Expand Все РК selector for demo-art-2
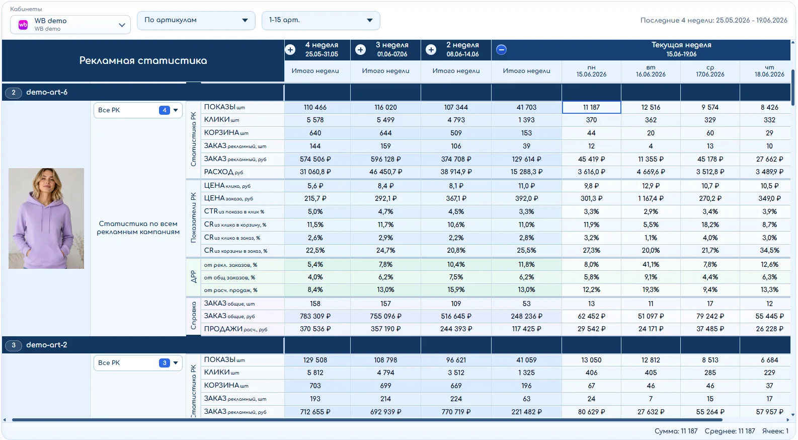 point(138,363)
